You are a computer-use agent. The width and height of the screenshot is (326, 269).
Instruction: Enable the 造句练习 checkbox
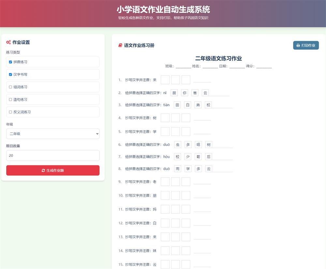(x=10, y=99)
